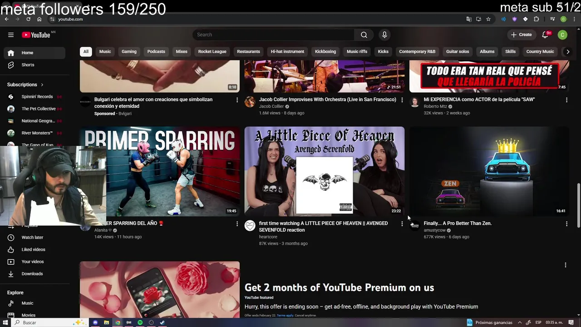Open the Windows Start menu
The width and height of the screenshot is (581, 327).
click(x=6, y=322)
